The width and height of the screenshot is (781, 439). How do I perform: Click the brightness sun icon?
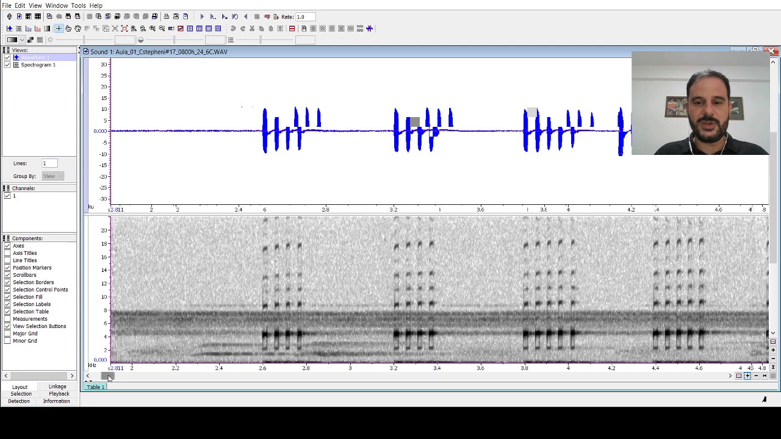coord(50,40)
